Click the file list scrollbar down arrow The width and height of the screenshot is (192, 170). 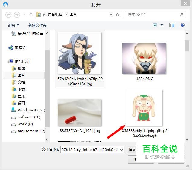pyautogui.click(x=187, y=140)
